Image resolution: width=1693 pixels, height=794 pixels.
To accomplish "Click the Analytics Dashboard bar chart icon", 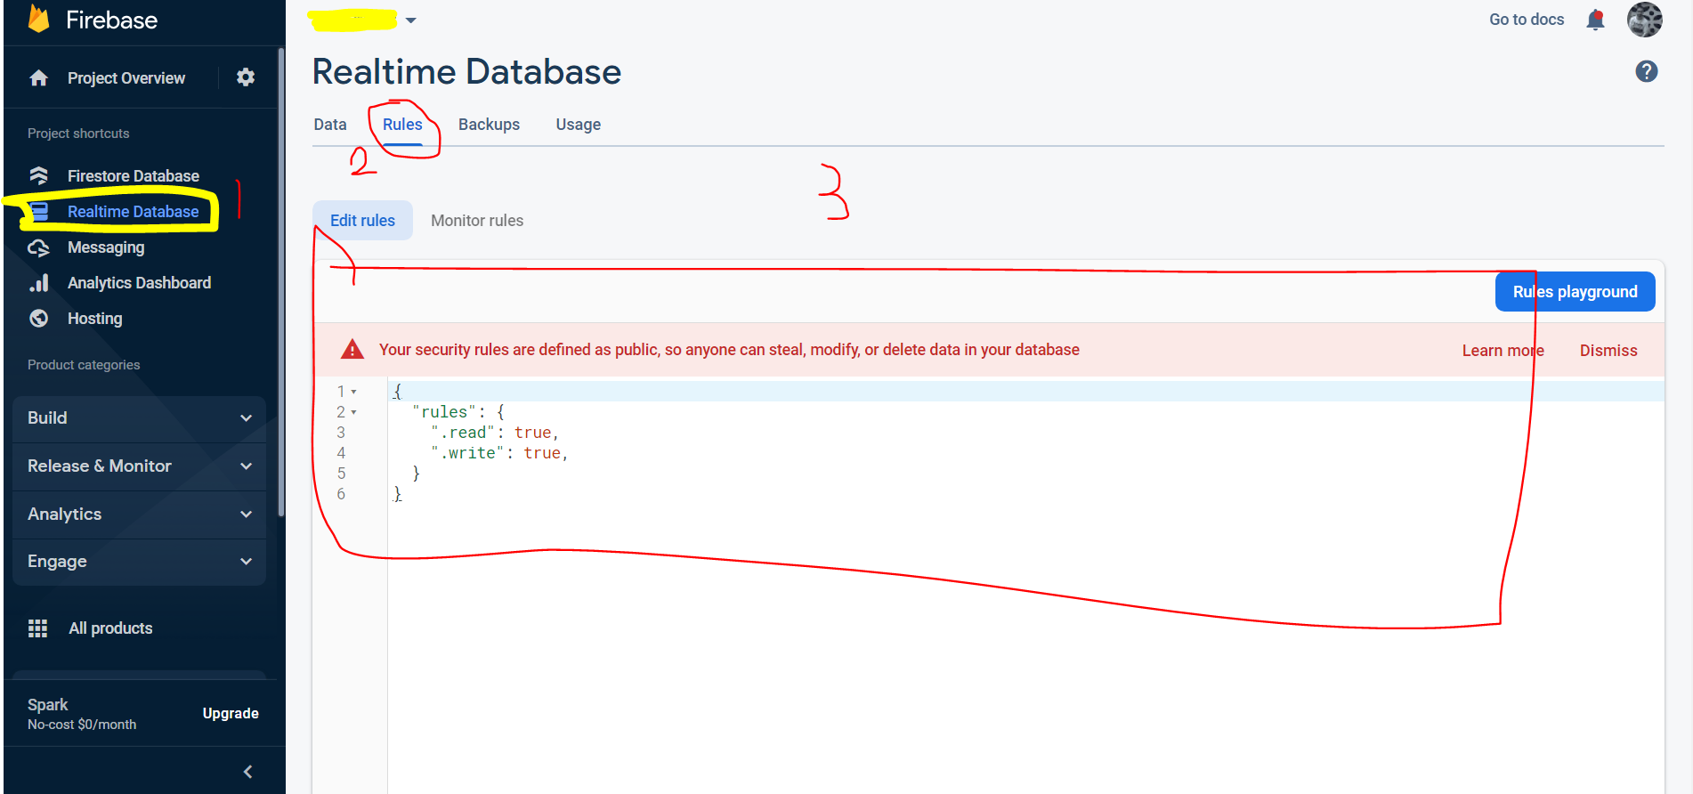I will (x=38, y=283).
